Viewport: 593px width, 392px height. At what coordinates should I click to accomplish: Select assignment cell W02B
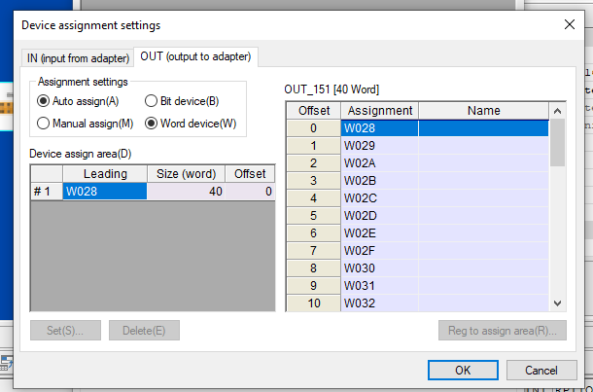coord(380,181)
